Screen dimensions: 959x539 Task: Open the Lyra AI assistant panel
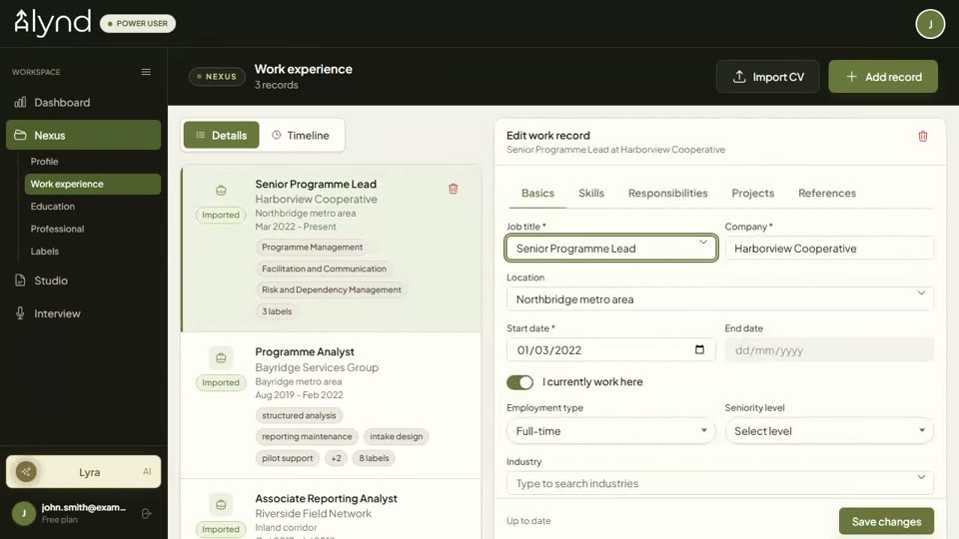pyautogui.click(x=83, y=472)
